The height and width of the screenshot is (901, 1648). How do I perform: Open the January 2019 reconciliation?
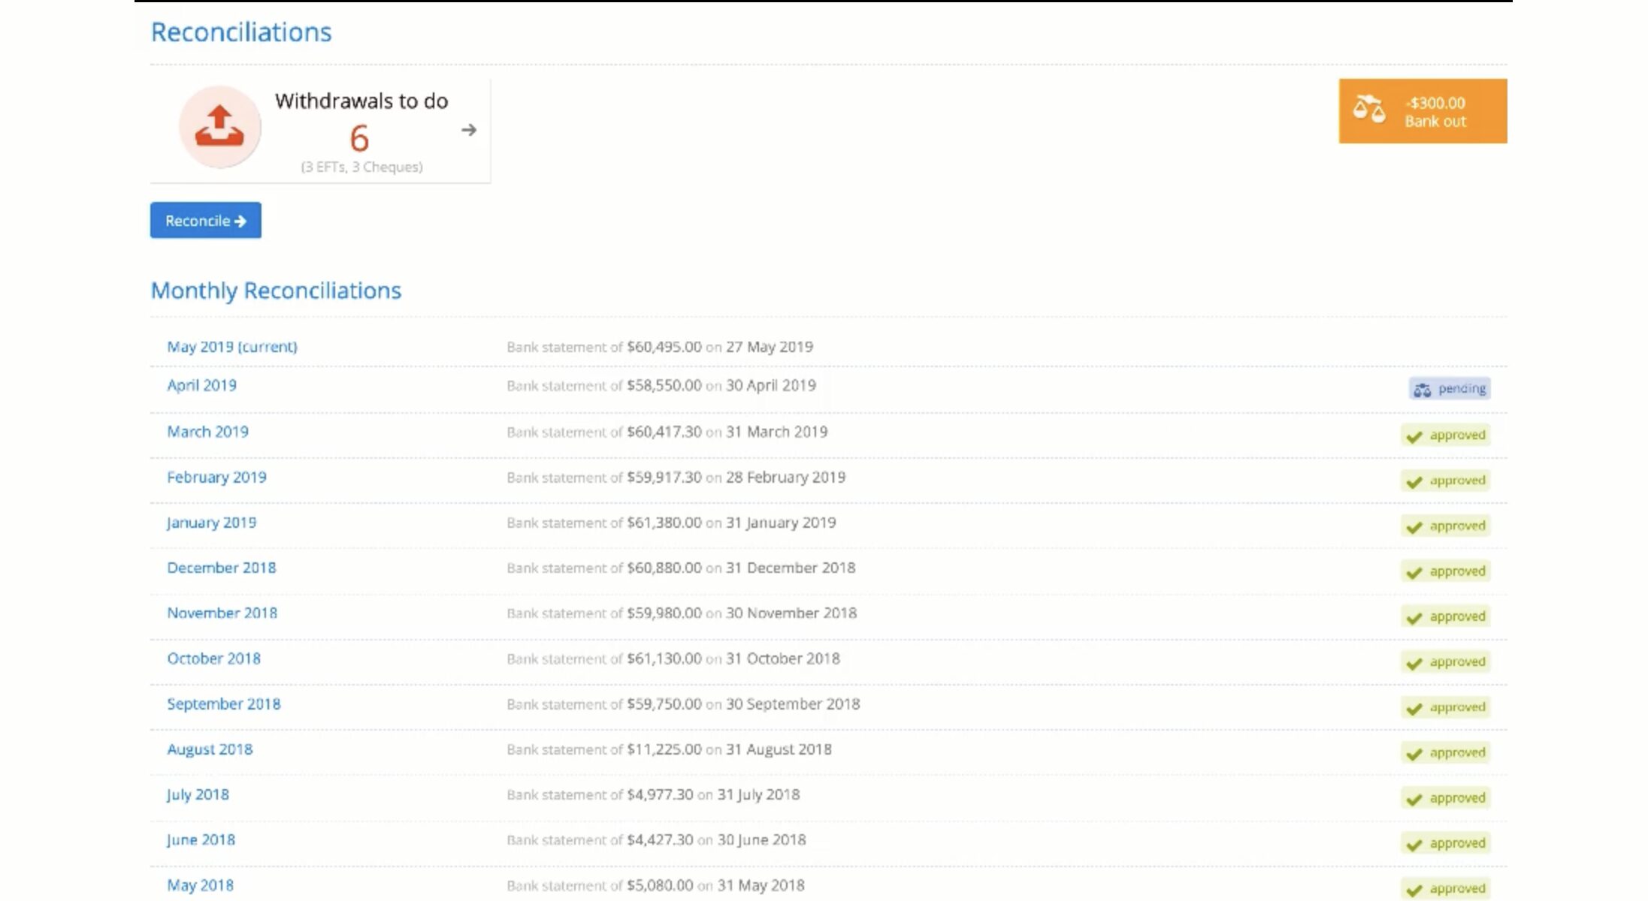tap(211, 523)
